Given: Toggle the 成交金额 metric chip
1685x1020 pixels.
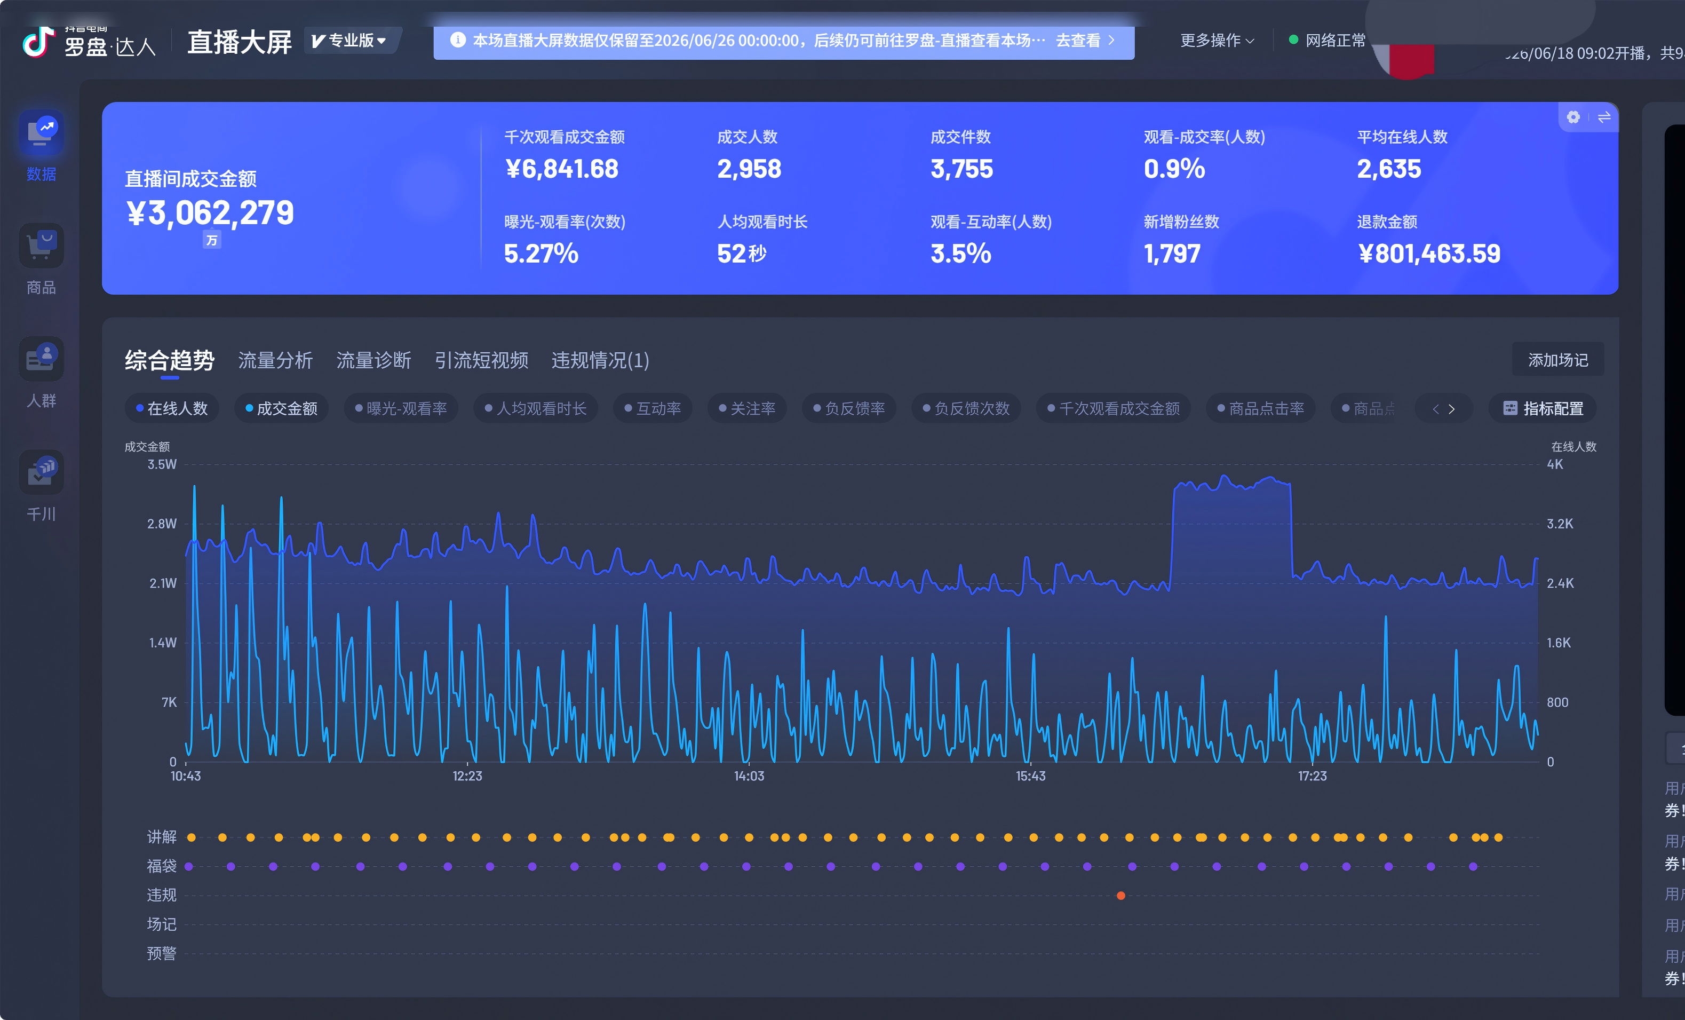Looking at the screenshot, I should click(281, 408).
